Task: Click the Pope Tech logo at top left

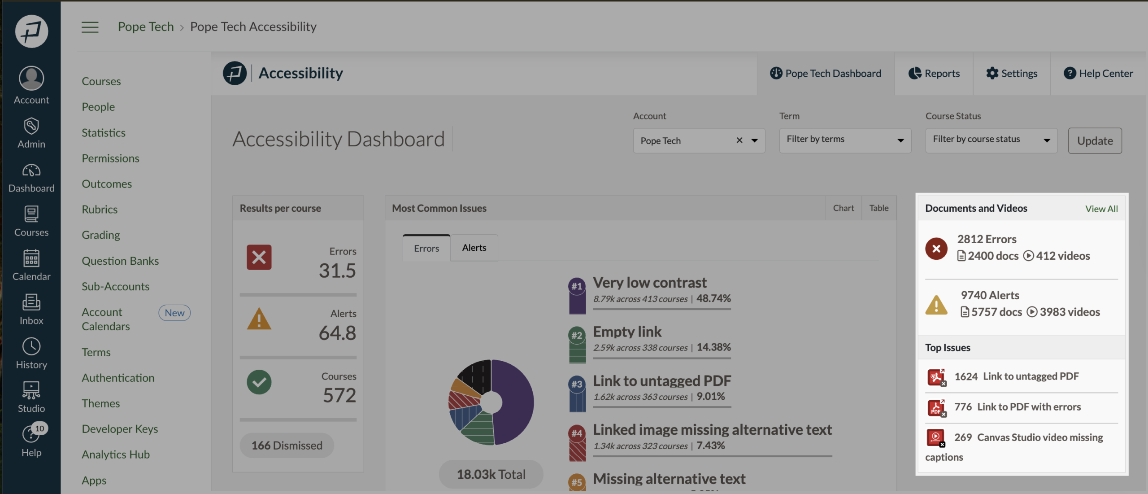Action: [31, 31]
